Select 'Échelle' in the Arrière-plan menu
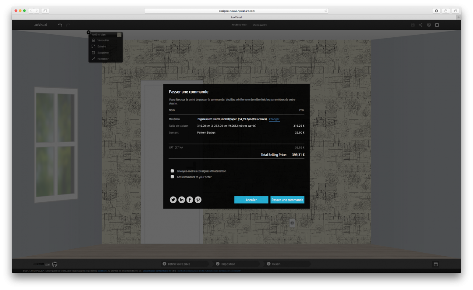Viewport: 473px width, 290px height. pyautogui.click(x=101, y=47)
